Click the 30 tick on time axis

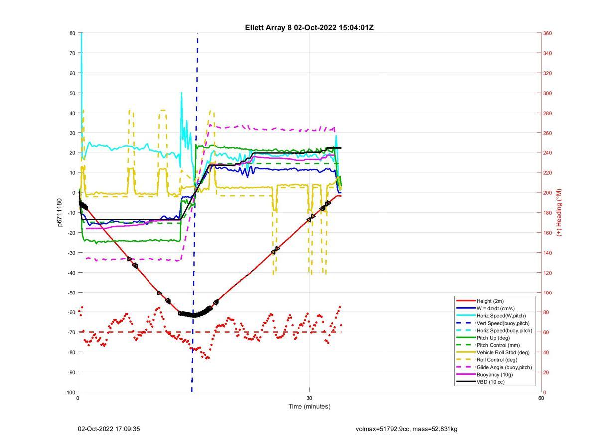tap(309, 398)
